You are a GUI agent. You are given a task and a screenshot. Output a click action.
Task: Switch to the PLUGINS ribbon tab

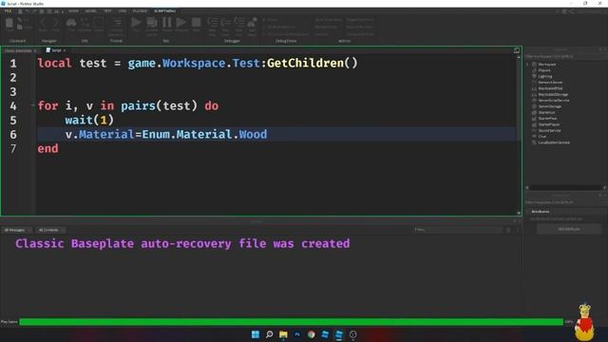click(140, 10)
